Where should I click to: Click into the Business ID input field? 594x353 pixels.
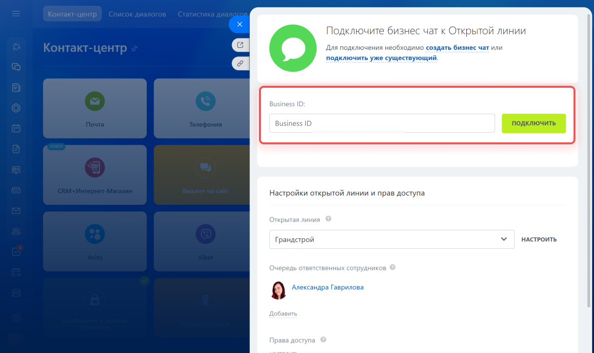(x=382, y=123)
